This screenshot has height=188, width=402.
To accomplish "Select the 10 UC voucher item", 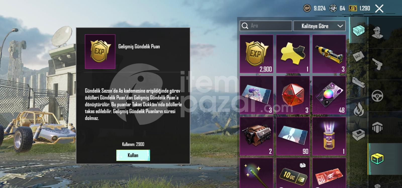I will pos(293,173).
